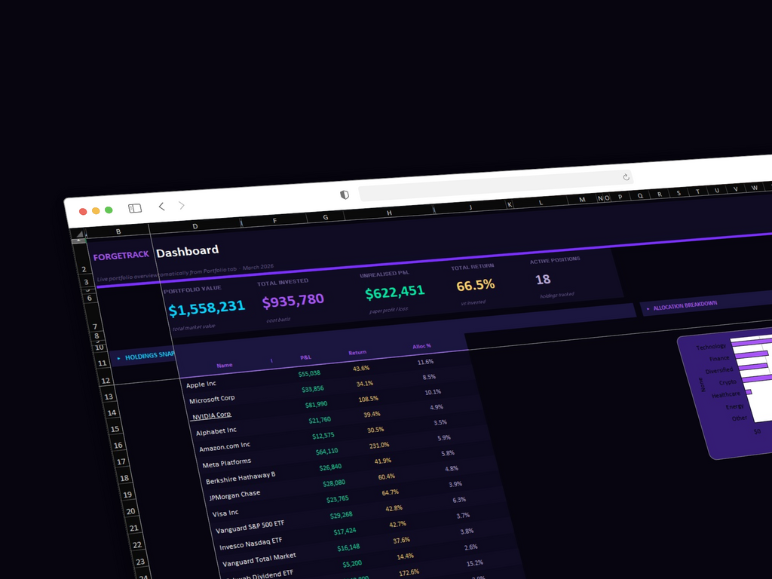This screenshot has width=772, height=579.
Task: Open the NVIDIA Corp holding link
Action: (211, 415)
